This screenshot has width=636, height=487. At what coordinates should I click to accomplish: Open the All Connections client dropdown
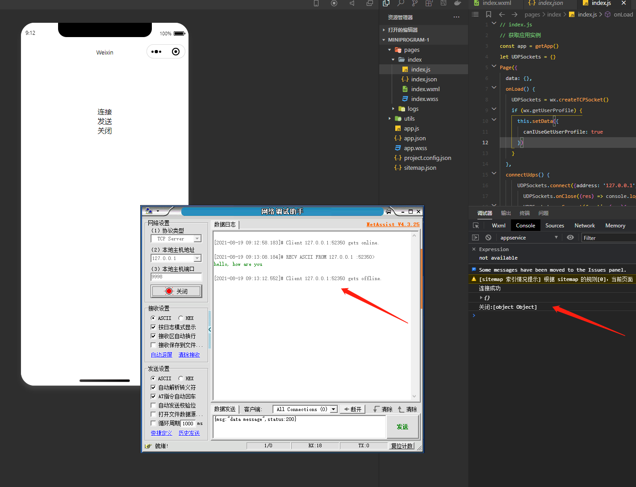click(x=333, y=409)
